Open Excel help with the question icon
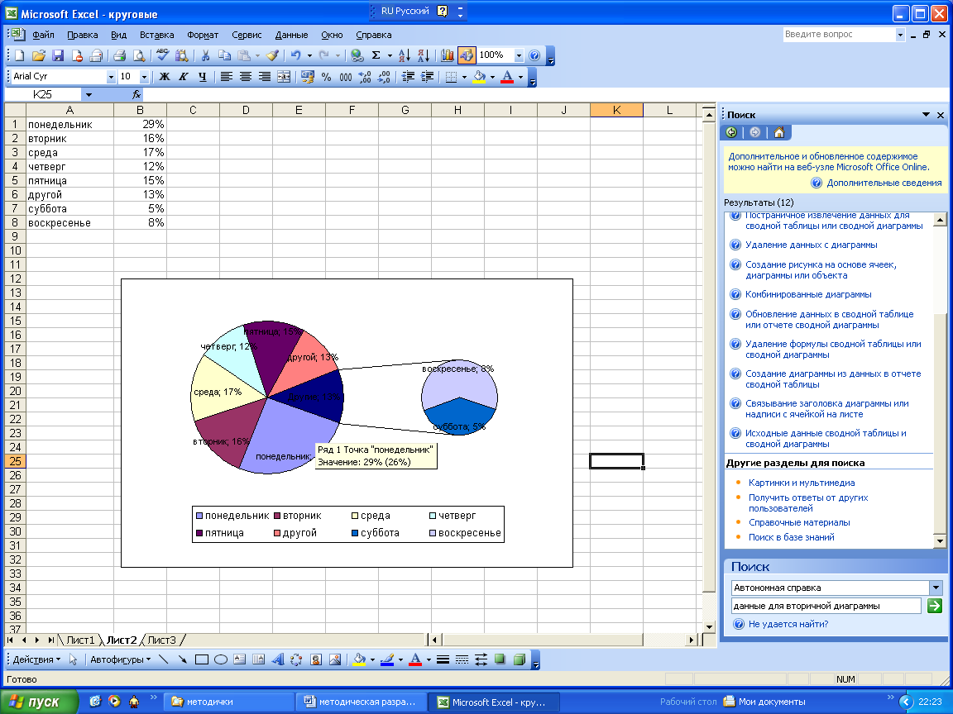This screenshot has height=714, width=953. coord(534,56)
